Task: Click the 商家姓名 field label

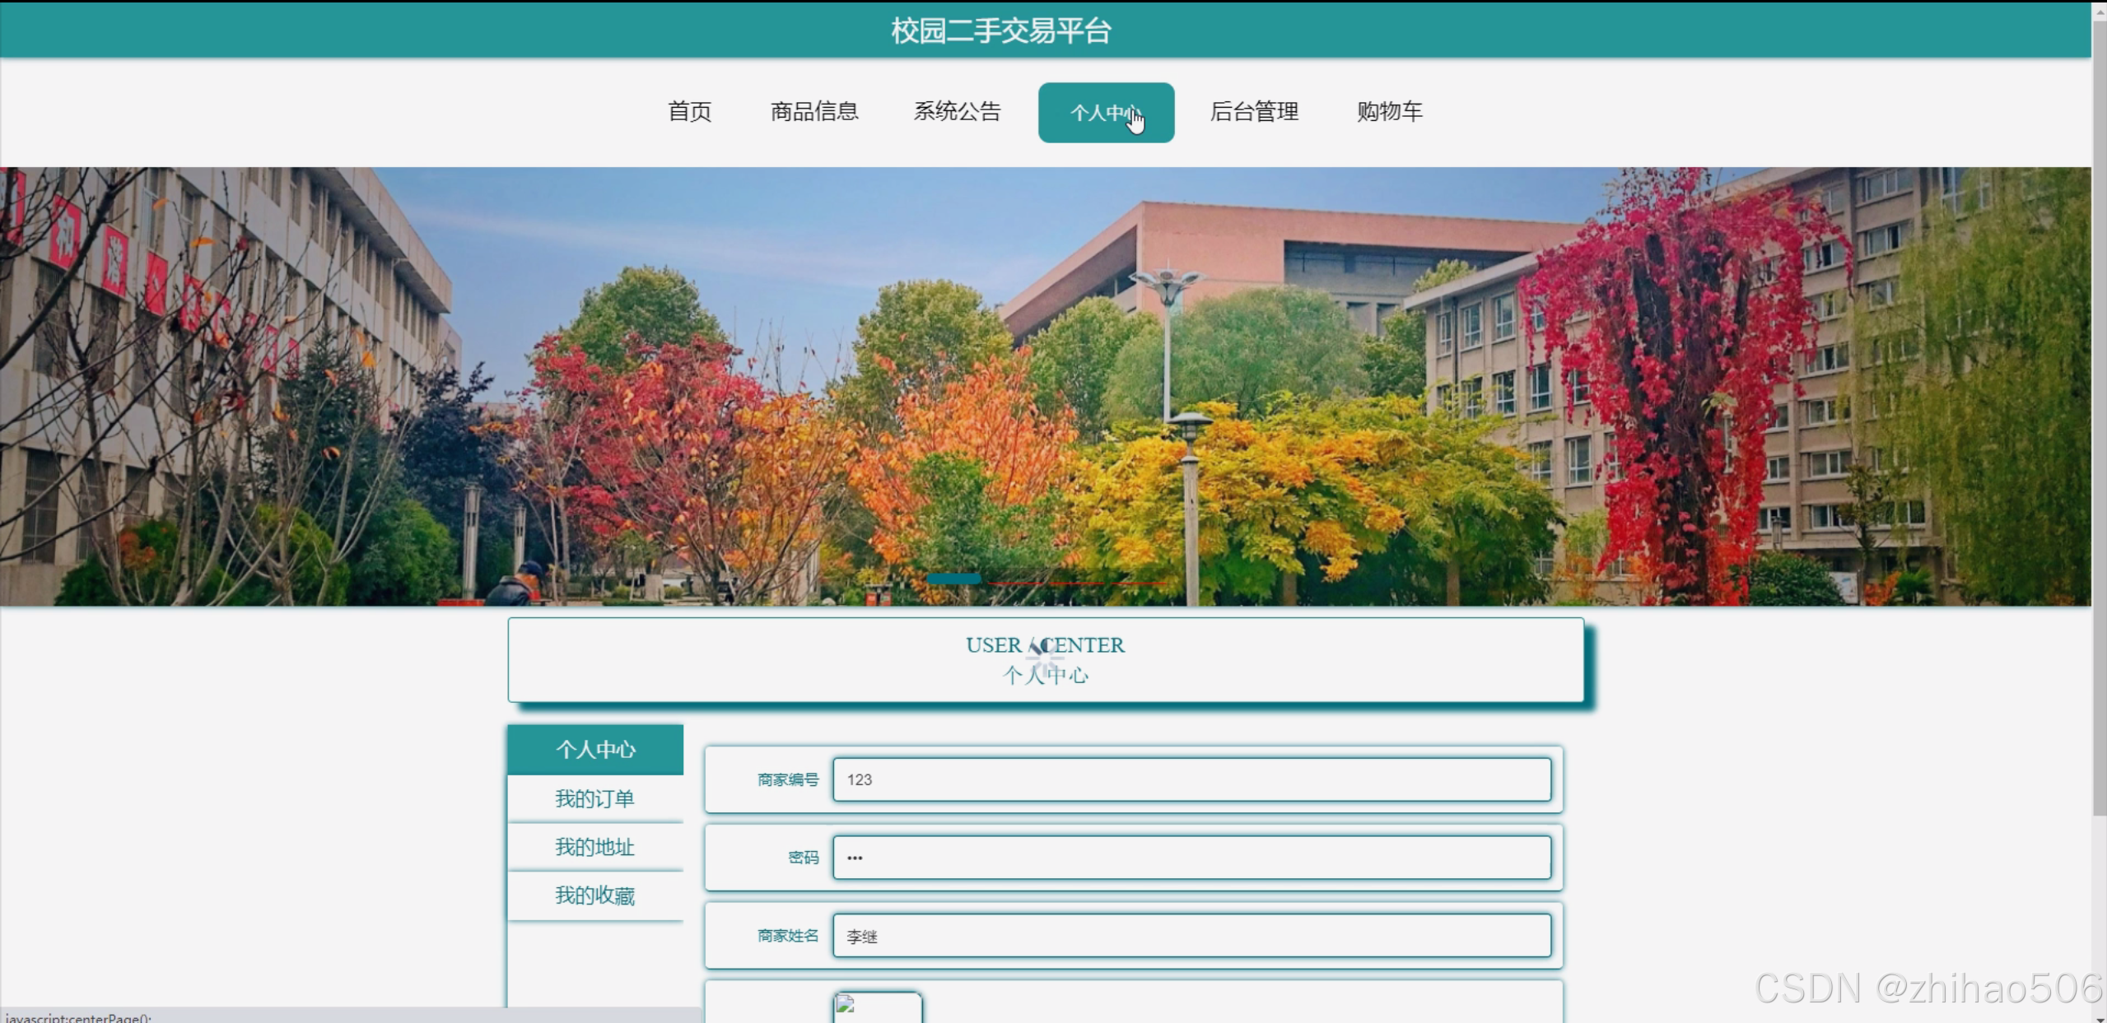Action: [788, 936]
